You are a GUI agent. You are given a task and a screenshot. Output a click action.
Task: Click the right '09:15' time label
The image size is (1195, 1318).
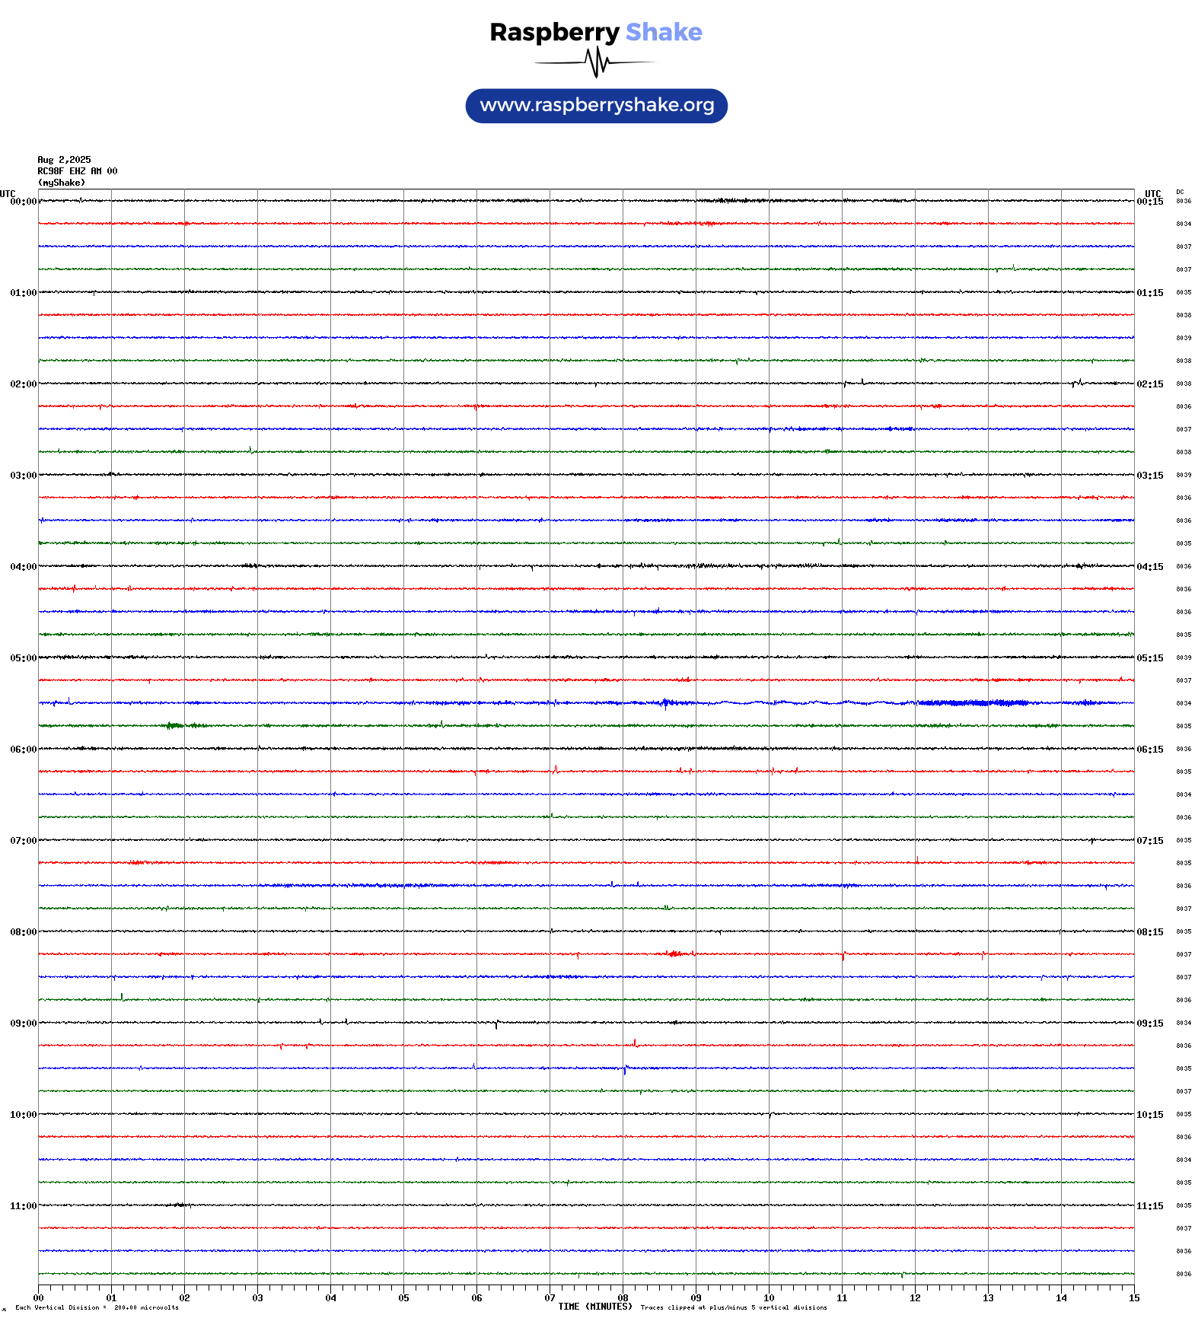click(1150, 1024)
